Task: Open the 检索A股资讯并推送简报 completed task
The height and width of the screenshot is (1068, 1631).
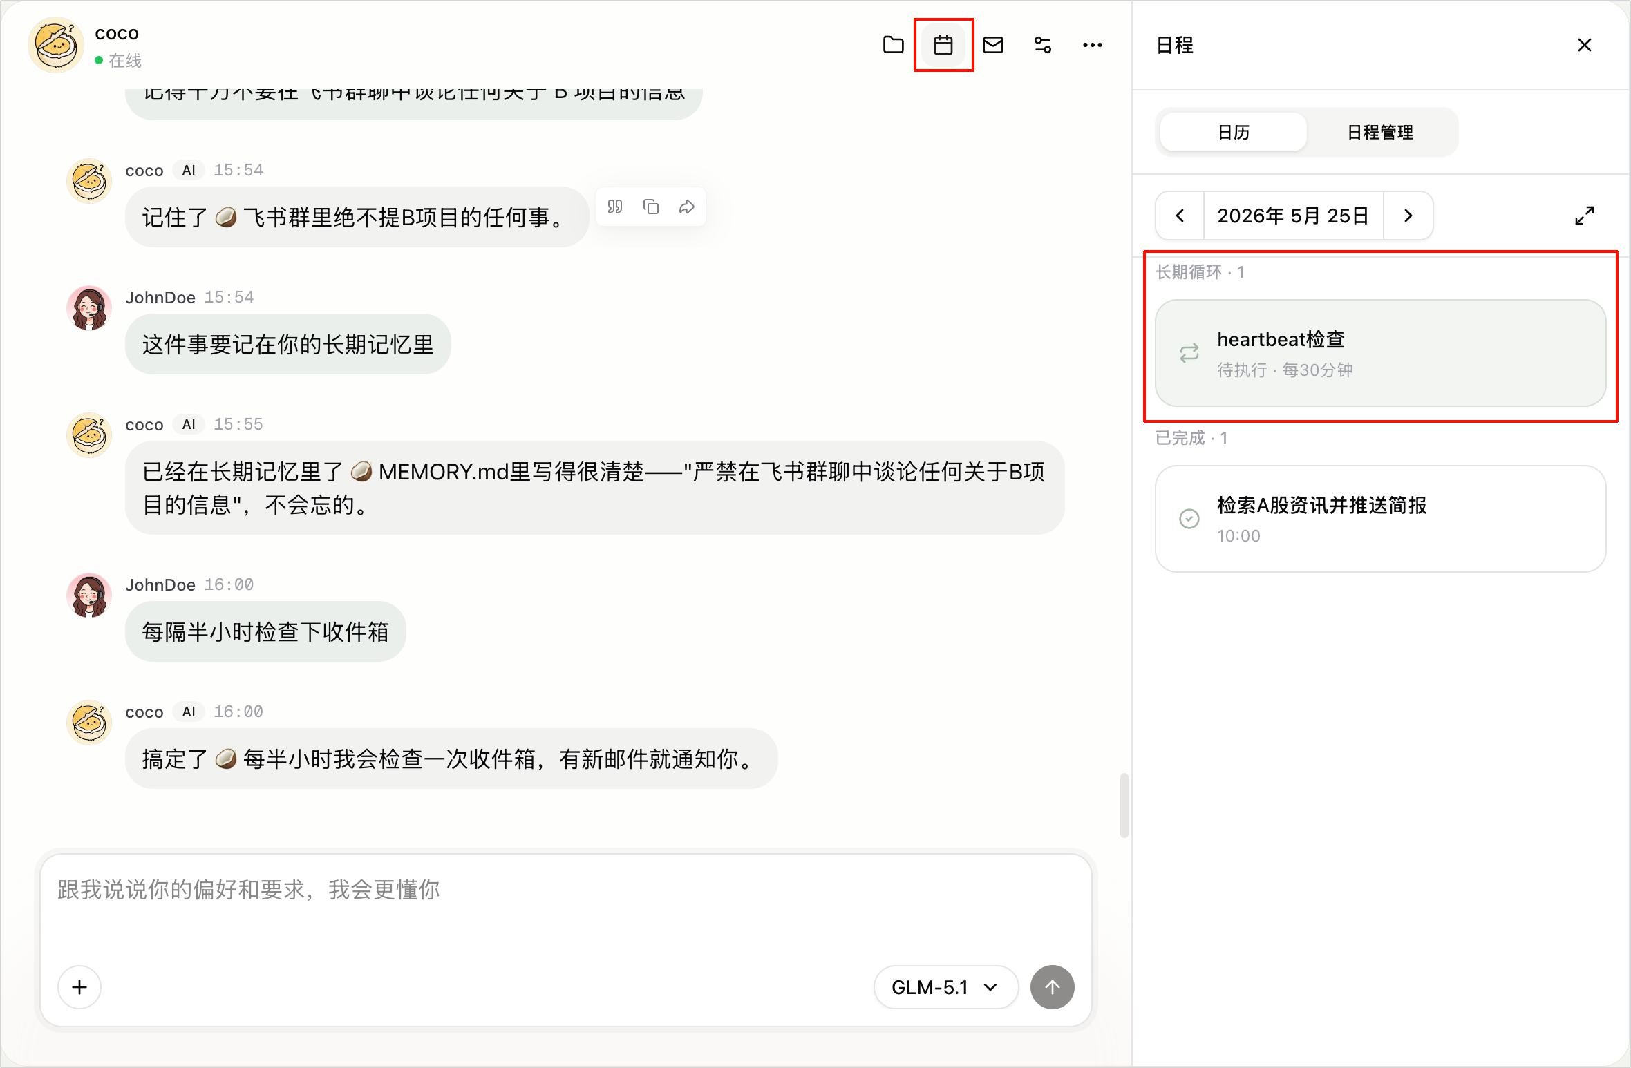Action: click(1380, 519)
